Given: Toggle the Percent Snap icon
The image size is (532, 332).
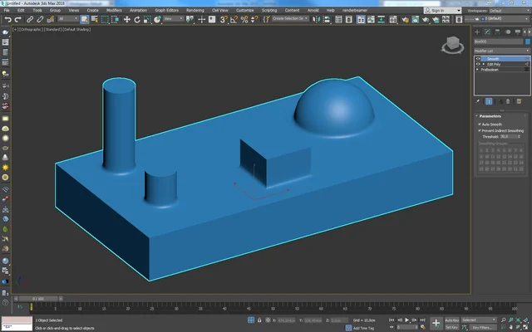Looking at the screenshot, I should [x=244, y=19].
